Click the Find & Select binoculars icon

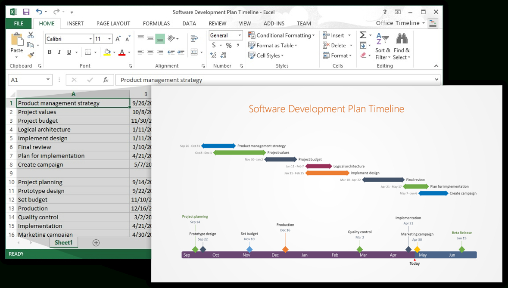[401, 38]
